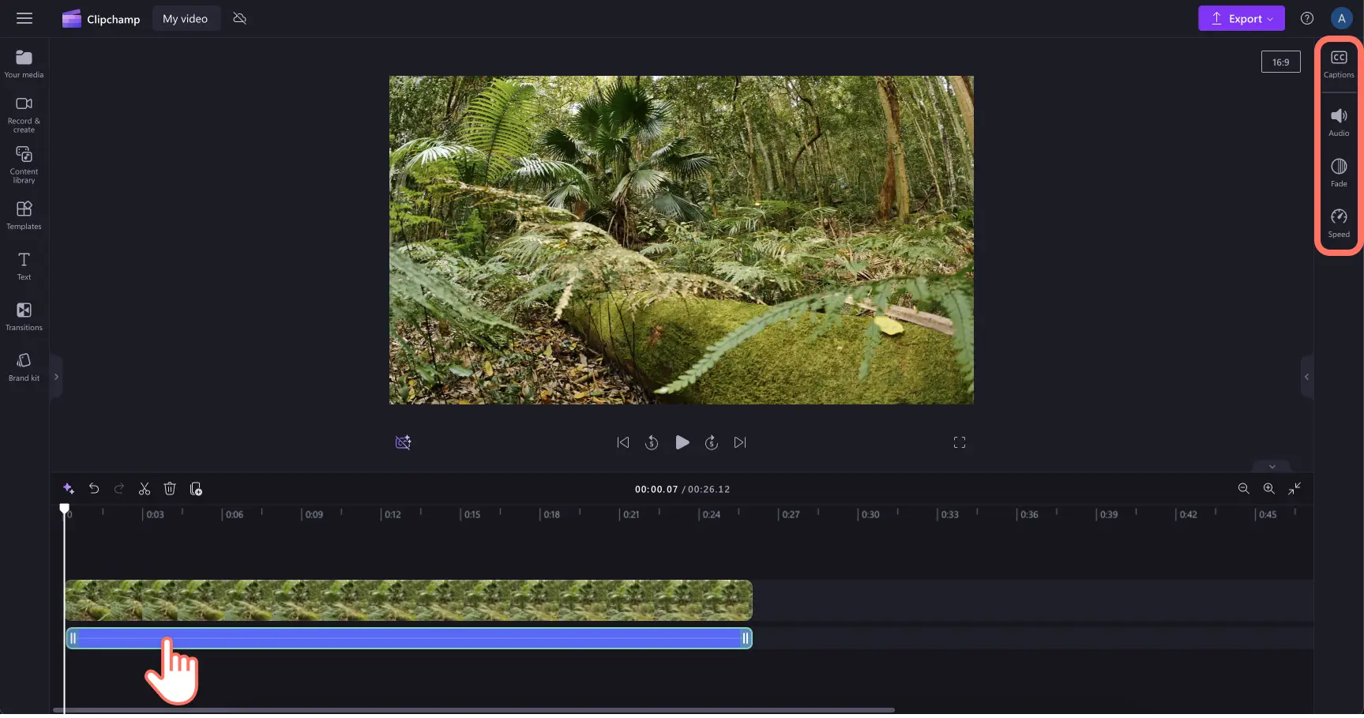Click the 0:36 mark on ruler
The height and width of the screenshot is (718, 1364).
[1029, 514]
